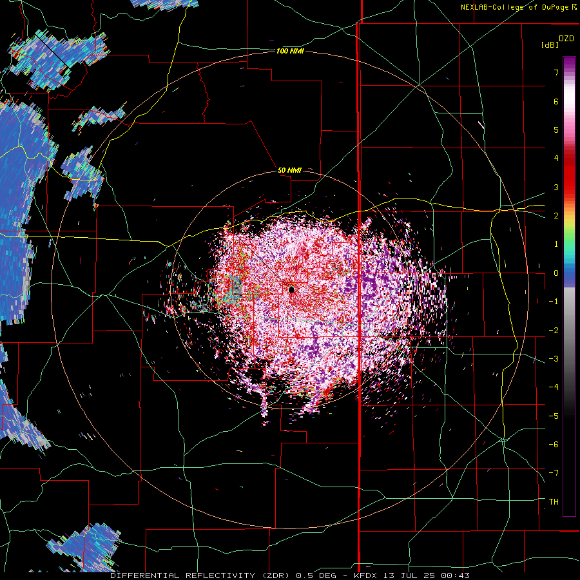Click the 3 dB legend tick label
The image size is (580, 580).
(556, 187)
